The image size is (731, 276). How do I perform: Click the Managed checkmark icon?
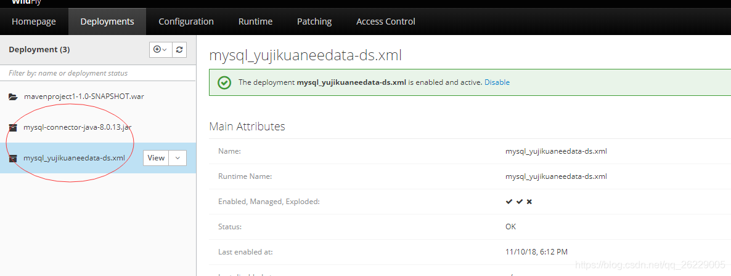tap(520, 202)
